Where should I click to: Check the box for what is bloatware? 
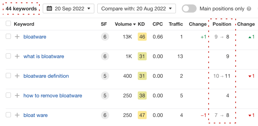[8, 56]
